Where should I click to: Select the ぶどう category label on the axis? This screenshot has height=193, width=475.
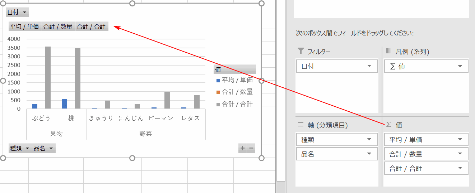[41, 118]
